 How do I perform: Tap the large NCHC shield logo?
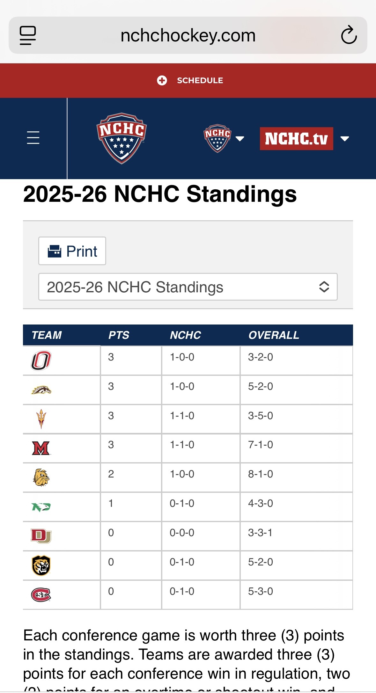(x=122, y=138)
